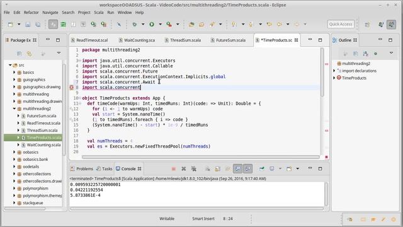Collapse the import fold on line 3
The height and width of the screenshot is (227, 403).
(x=80, y=61)
